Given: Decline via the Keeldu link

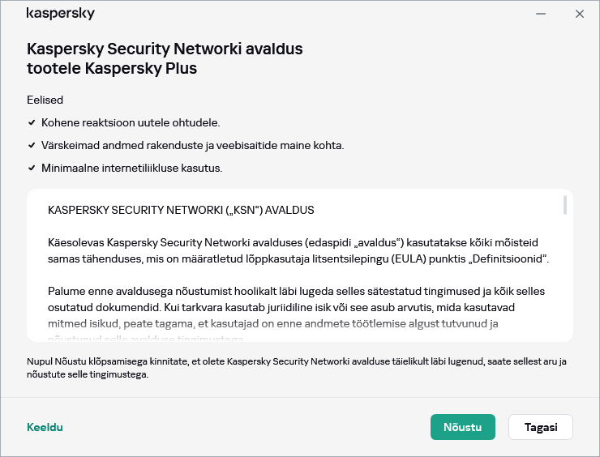Looking at the screenshot, I should (45, 427).
